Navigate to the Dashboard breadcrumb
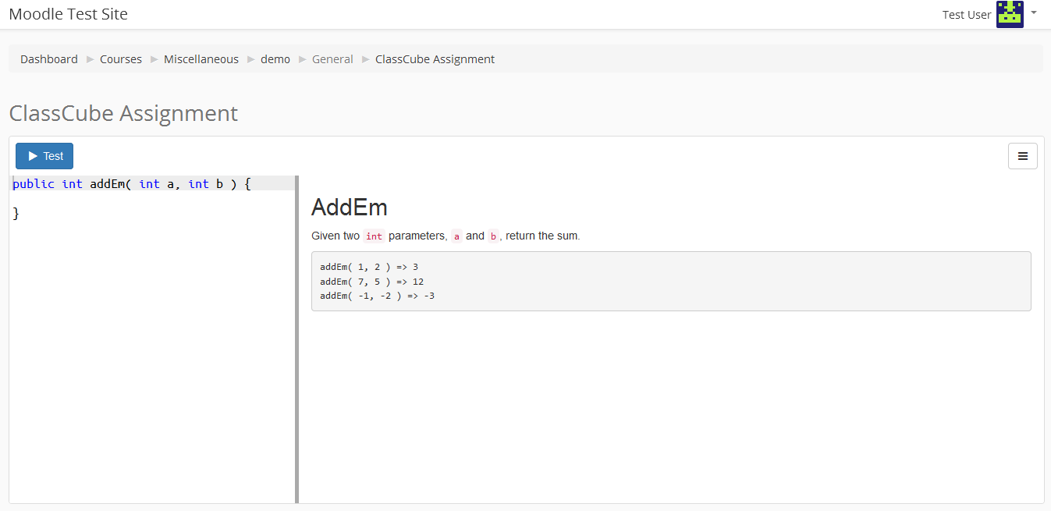Viewport: 1051px width, 511px height. pos(48,59)
